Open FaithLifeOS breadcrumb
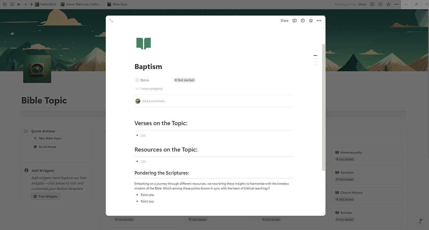 pos(45,4)
